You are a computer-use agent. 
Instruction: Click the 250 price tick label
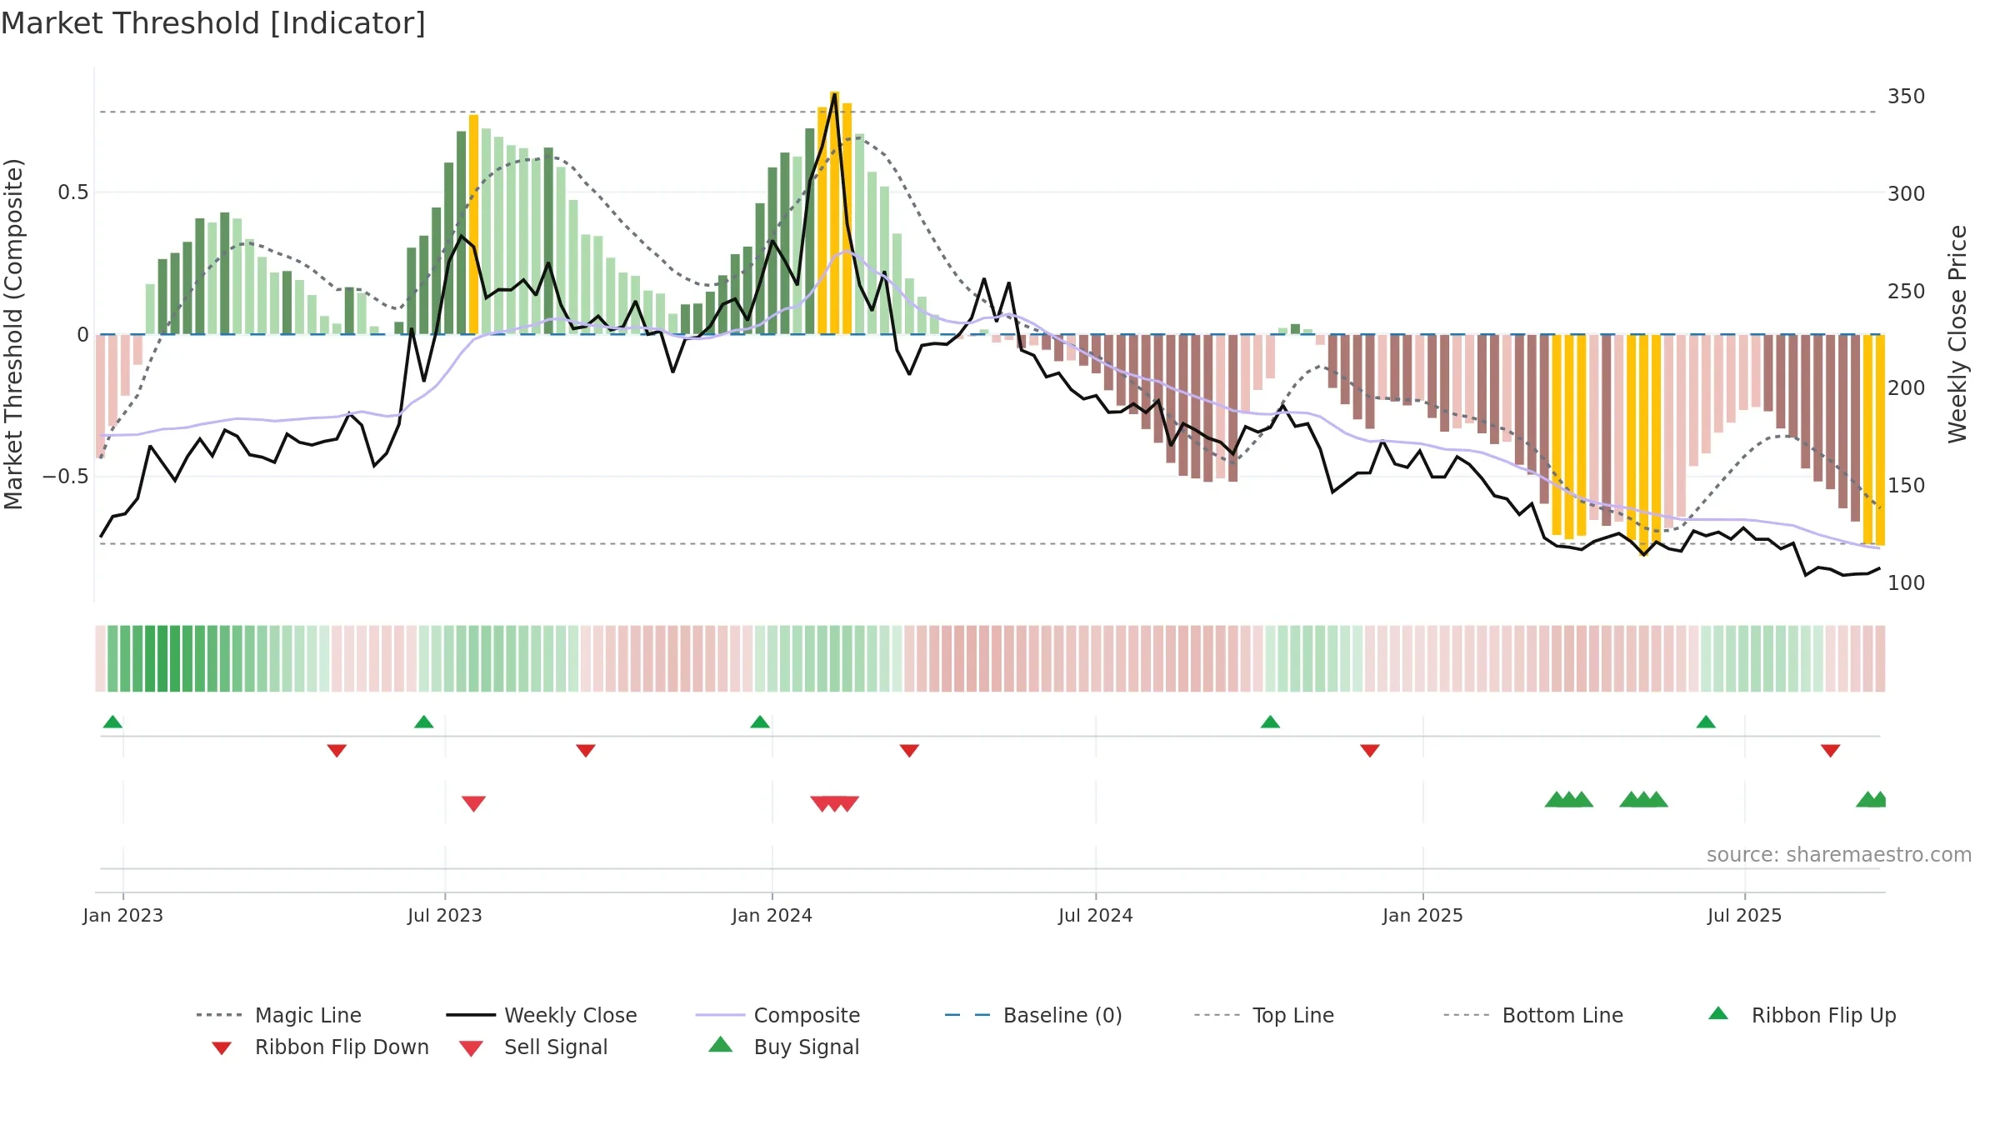(x=1907, y=292)
